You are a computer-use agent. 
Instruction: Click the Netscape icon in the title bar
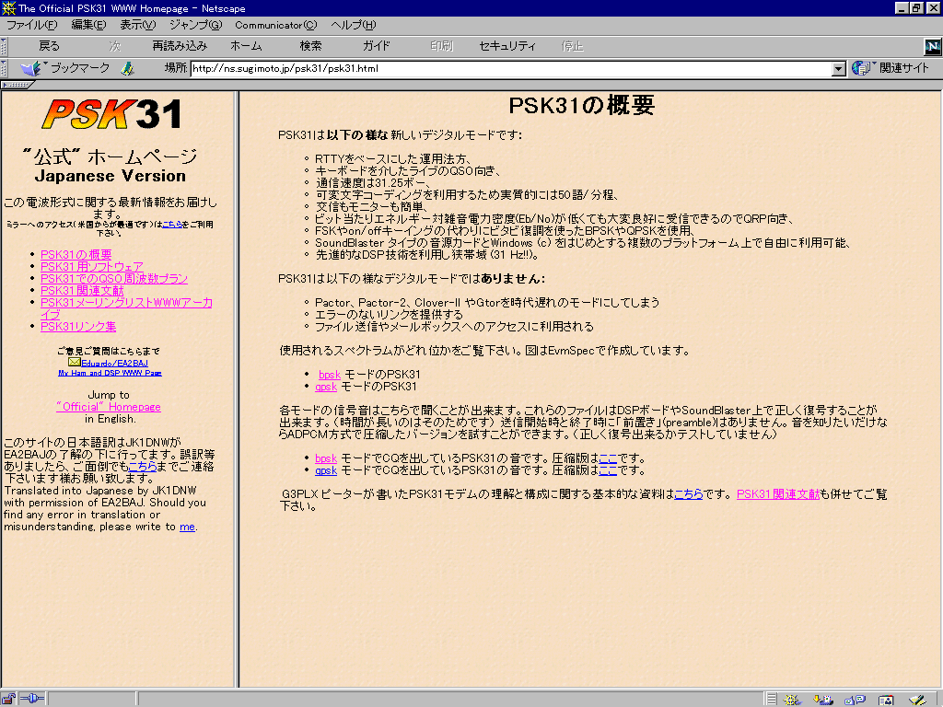(x=8, y=7)
